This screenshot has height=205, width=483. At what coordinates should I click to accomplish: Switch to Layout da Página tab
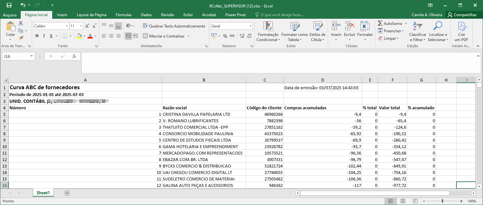91,15
